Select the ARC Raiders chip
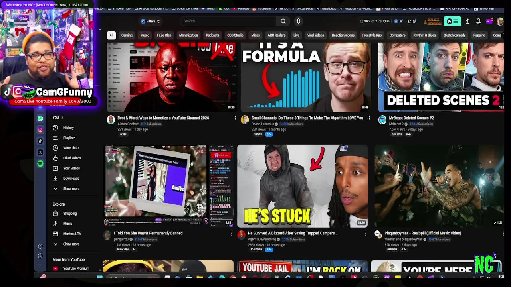This screenshot has height=287, width=511. click(277, 35)
